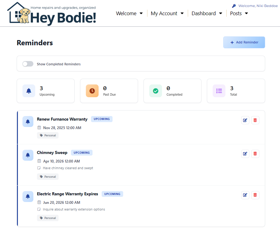Image resolution: width=280 pixels, height=243 pixels.
Task: Click the delete icon for Renew Furnance Warranty
Action: click(255, 120)
